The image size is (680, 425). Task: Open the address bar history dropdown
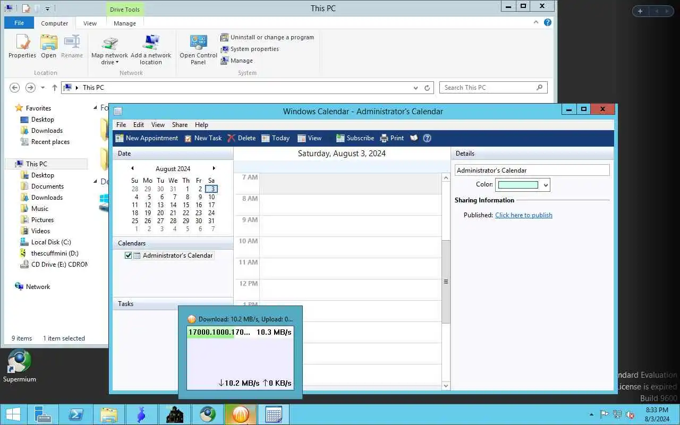coord(415,88)
